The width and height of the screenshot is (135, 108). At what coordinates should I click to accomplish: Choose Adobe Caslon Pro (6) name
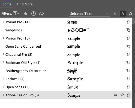coord(22,95)
